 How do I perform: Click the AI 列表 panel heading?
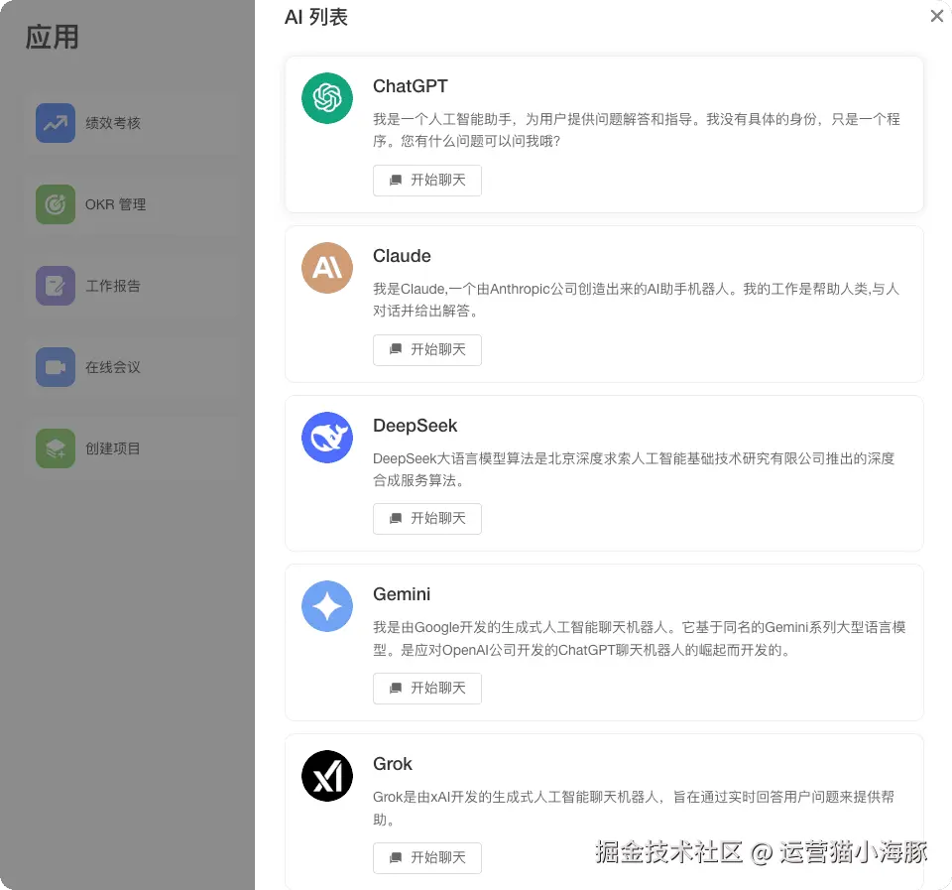coord(316,17)
